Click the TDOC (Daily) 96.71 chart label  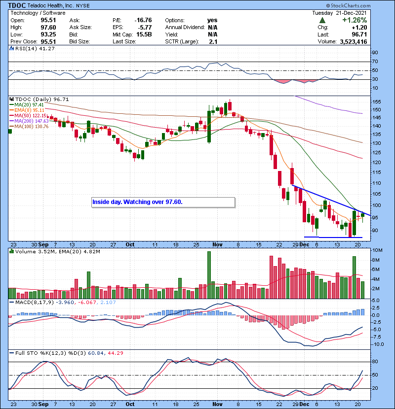pos(42,100)
